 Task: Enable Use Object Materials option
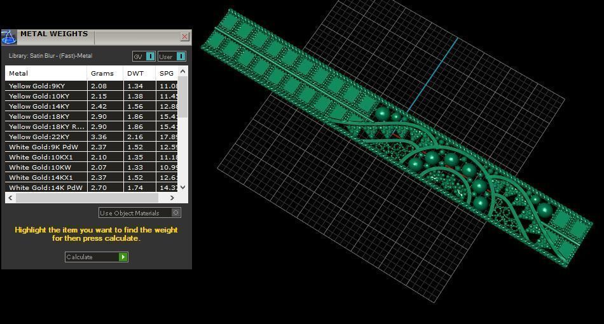point(140,213)
